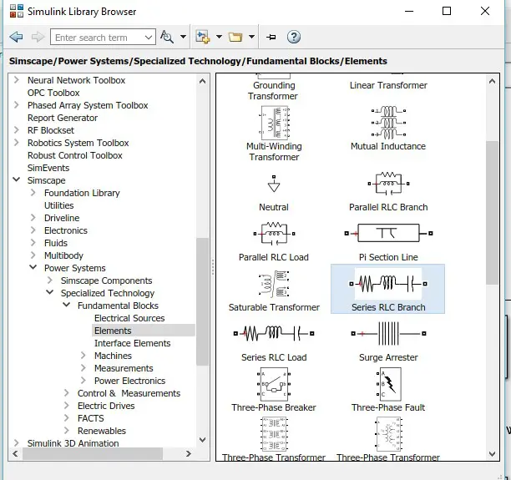Open the search term dropdown arrow

coord(149,38)
